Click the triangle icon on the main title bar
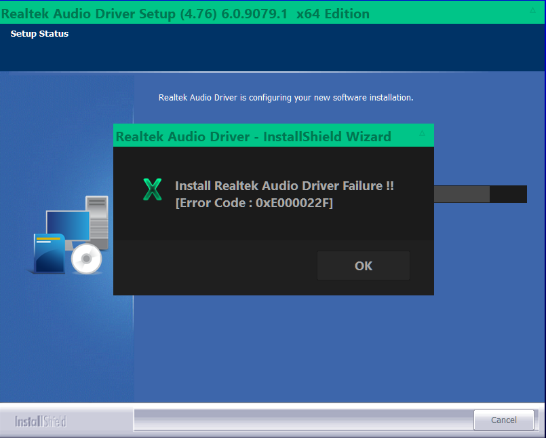The width and height of the screenshot is (546, 438). point(532,10)
